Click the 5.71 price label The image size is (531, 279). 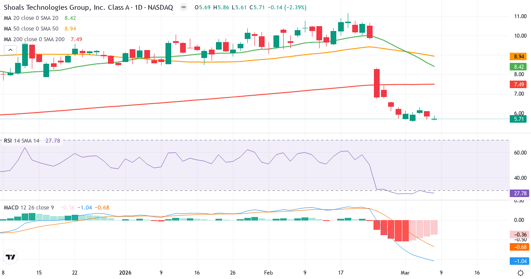(518, 119)
